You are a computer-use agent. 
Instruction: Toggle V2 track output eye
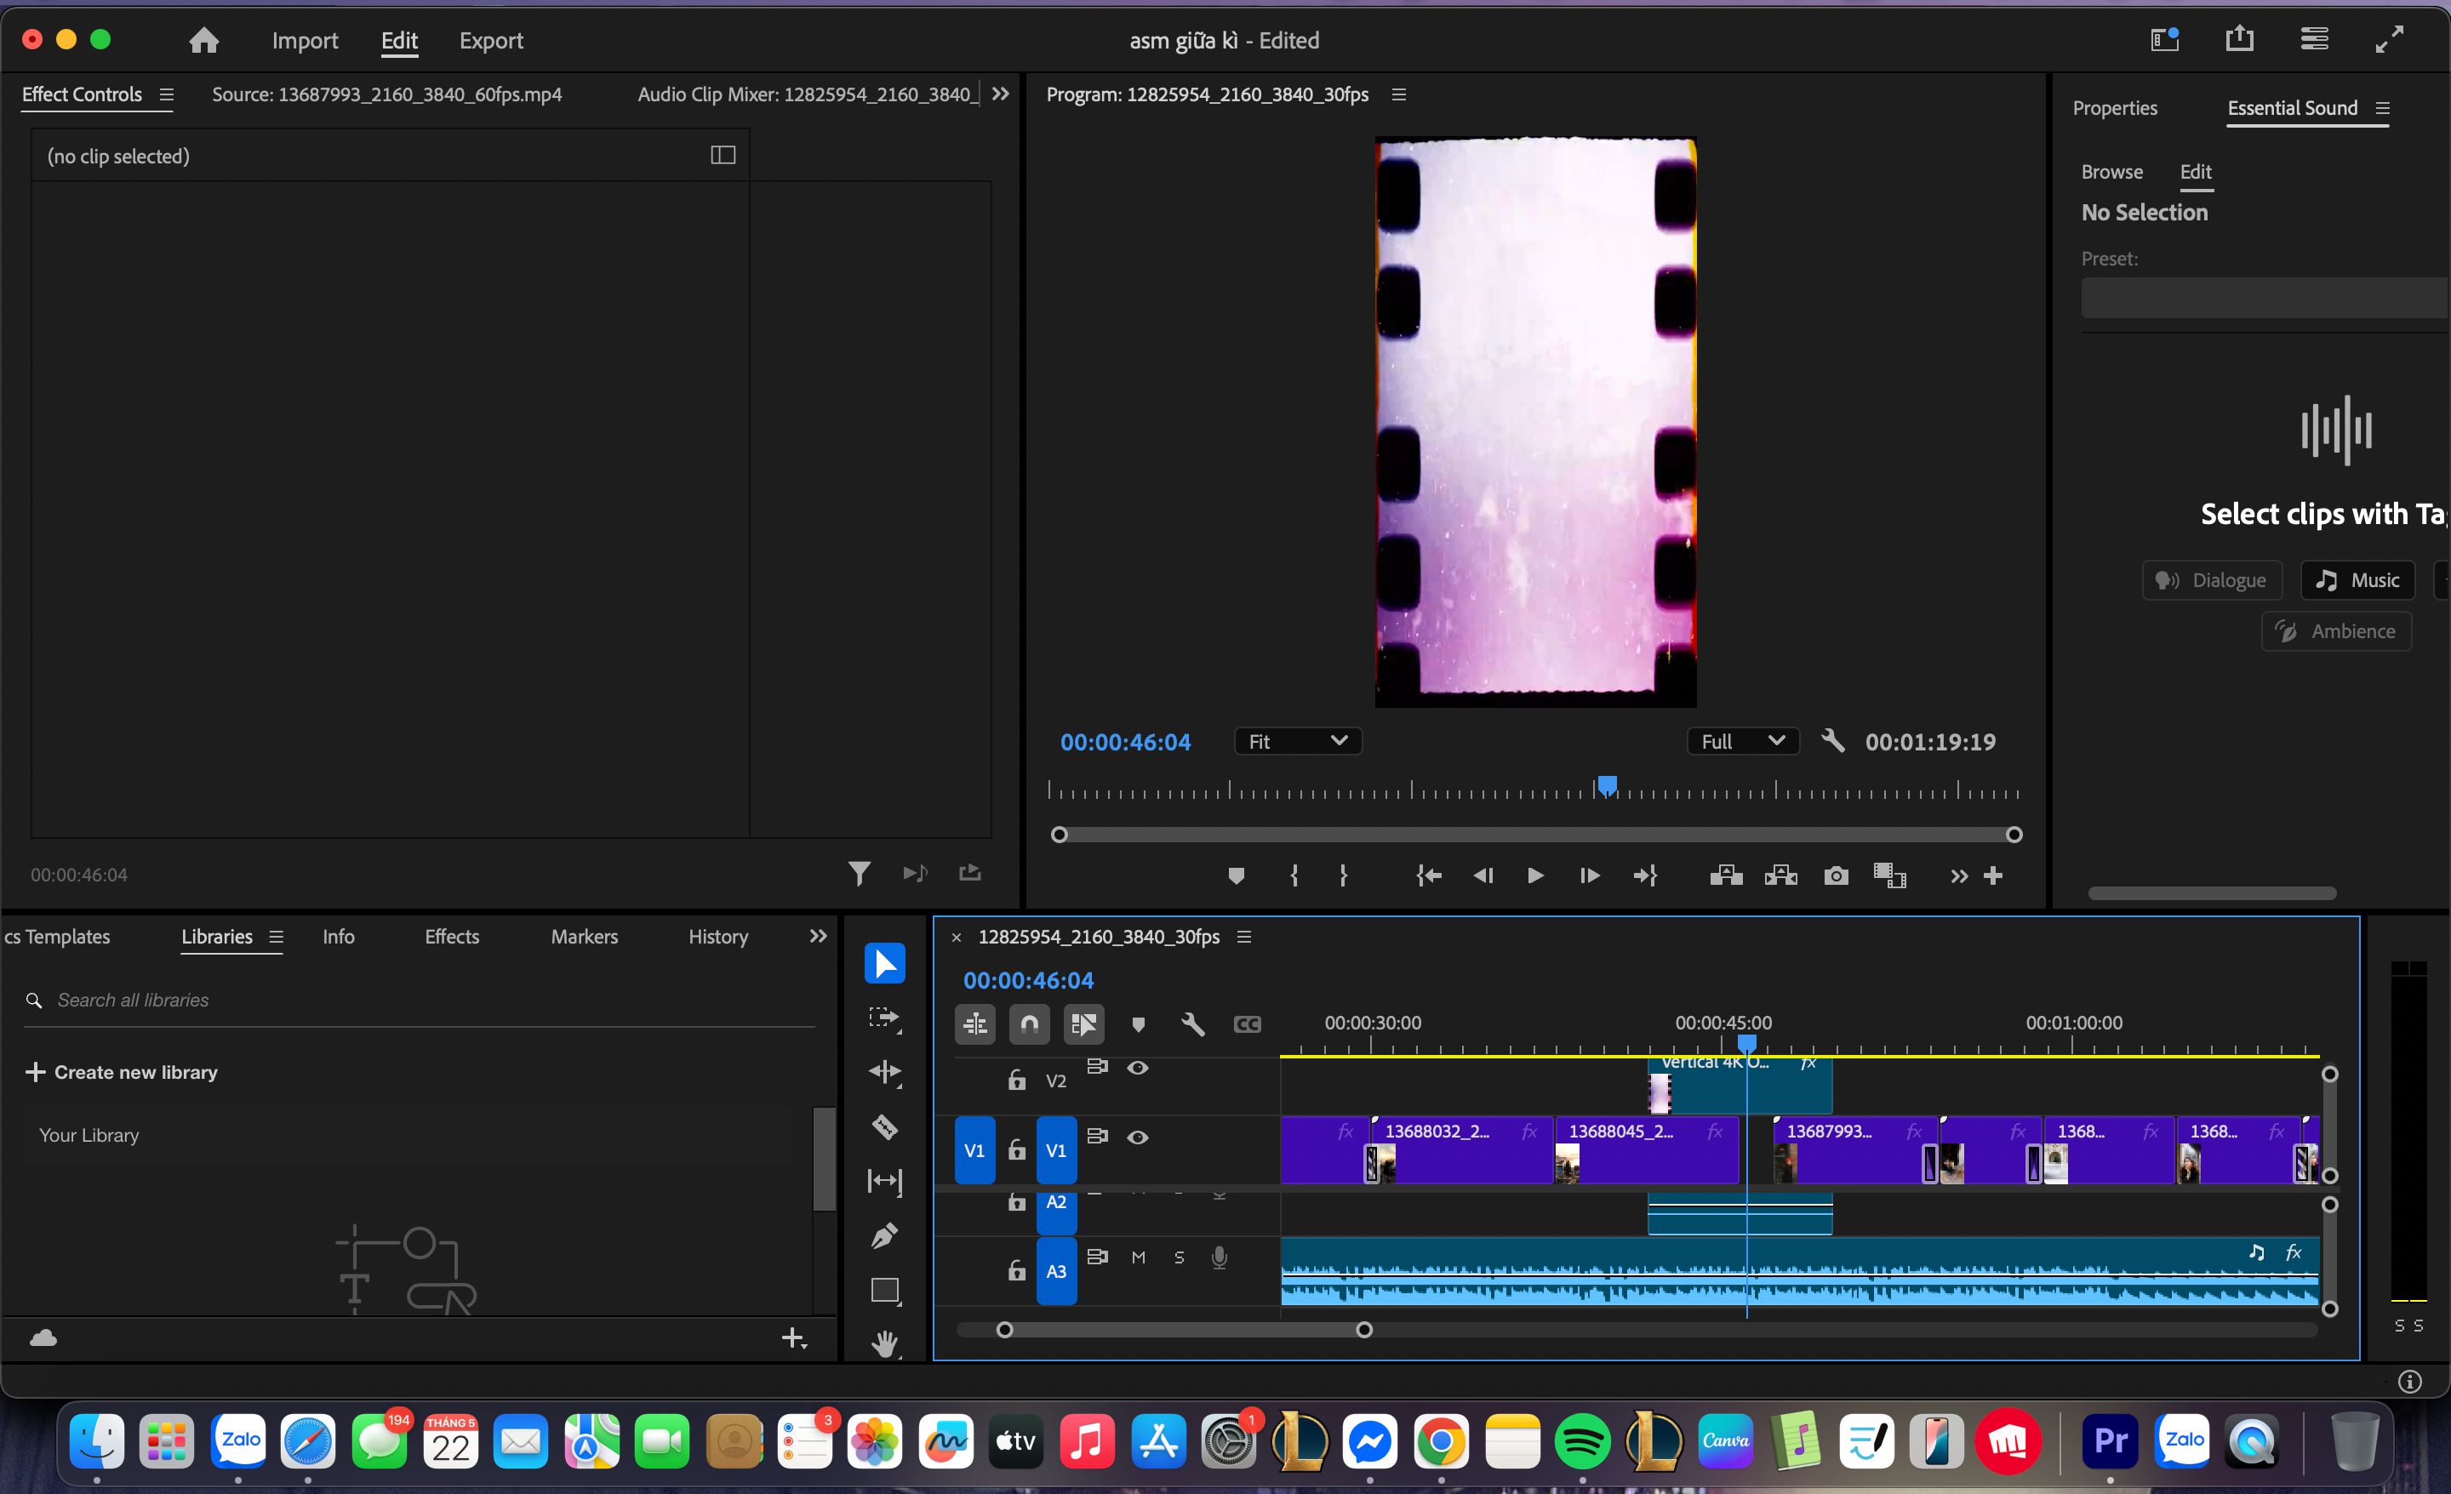coord(1138,1067)
